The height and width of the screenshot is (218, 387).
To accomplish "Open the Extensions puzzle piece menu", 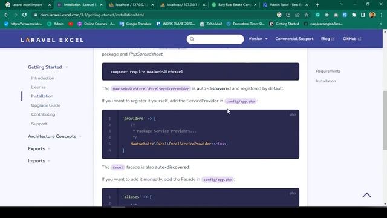I will pos(354,15).
